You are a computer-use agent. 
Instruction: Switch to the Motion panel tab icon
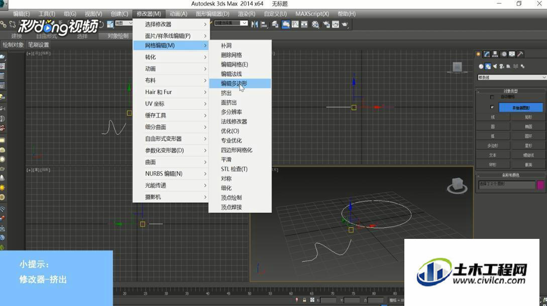[504, 54]
